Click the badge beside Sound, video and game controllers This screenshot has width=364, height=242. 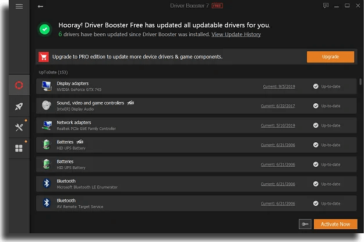[130, 103]
